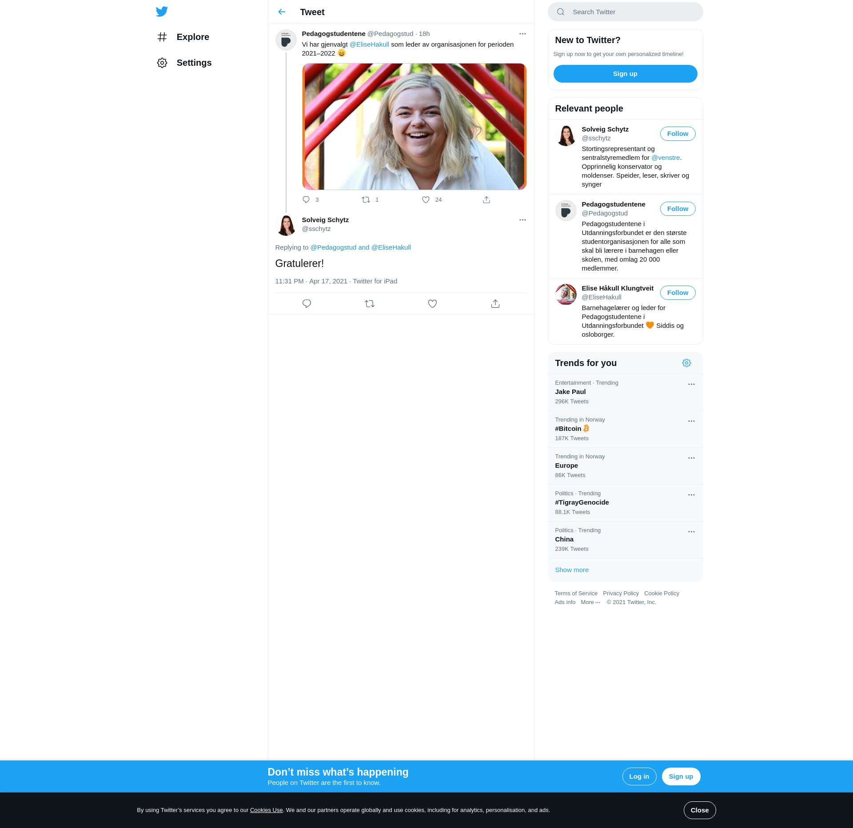This screenshot has width=853, height=828.
Task: Click the magnifier icon in search
Action: tap(561, 12)
